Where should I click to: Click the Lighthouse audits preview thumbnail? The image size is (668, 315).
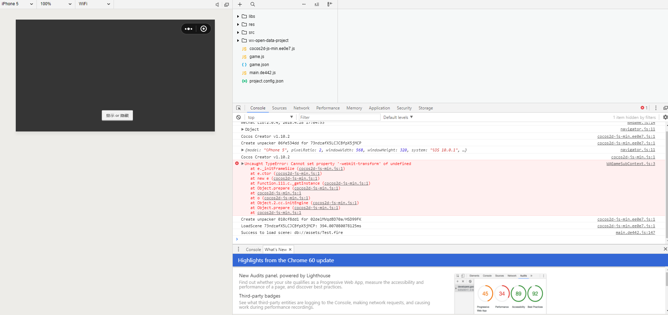coord(500,294)
